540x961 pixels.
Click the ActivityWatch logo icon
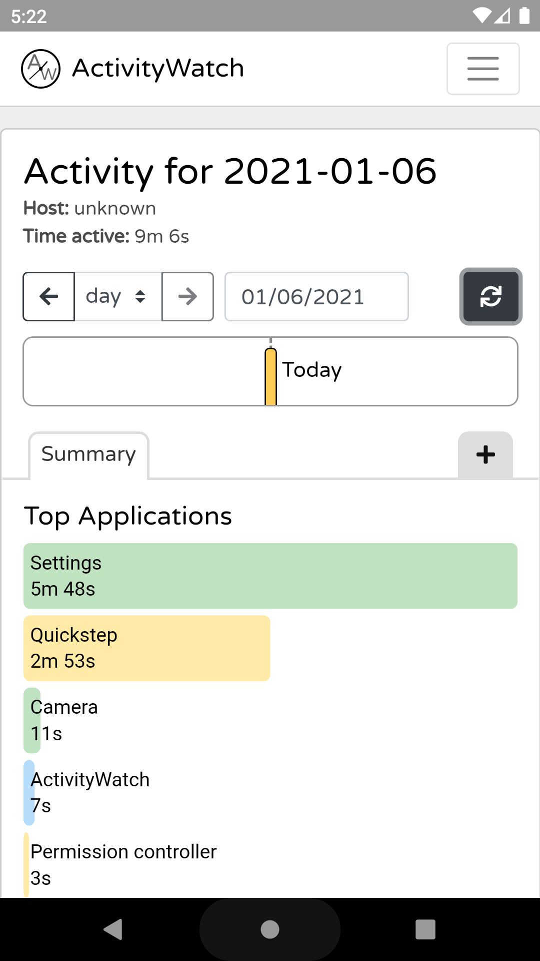(x=40, y=69)
